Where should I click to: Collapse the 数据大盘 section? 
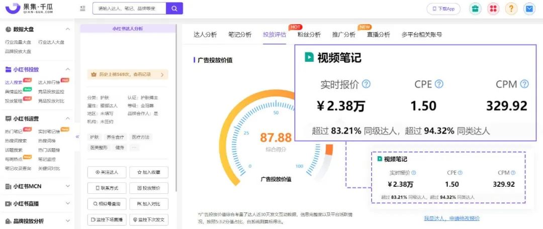coord(68,30)
